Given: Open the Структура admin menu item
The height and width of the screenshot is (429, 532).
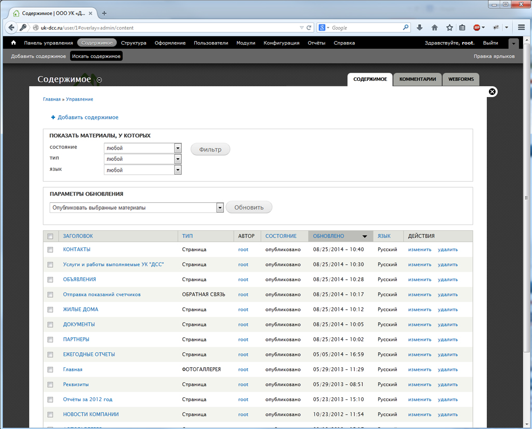Looking at the screenshot, I should pos(134,43).
